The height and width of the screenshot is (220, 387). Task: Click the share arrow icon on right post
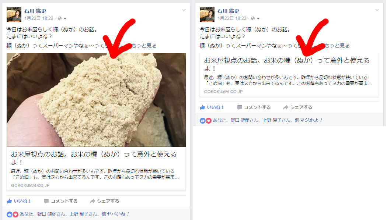[286, 107]
